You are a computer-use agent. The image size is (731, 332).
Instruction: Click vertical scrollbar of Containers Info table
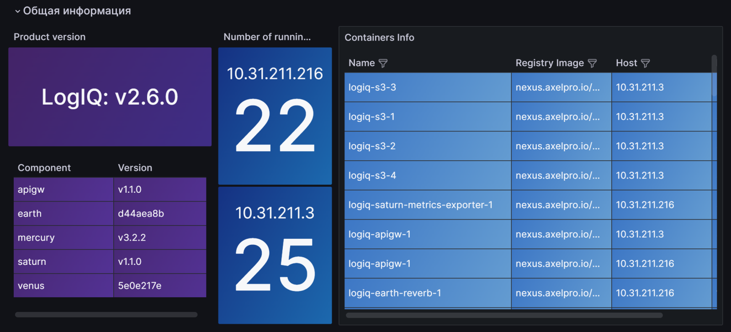click(x=714, y=78)
